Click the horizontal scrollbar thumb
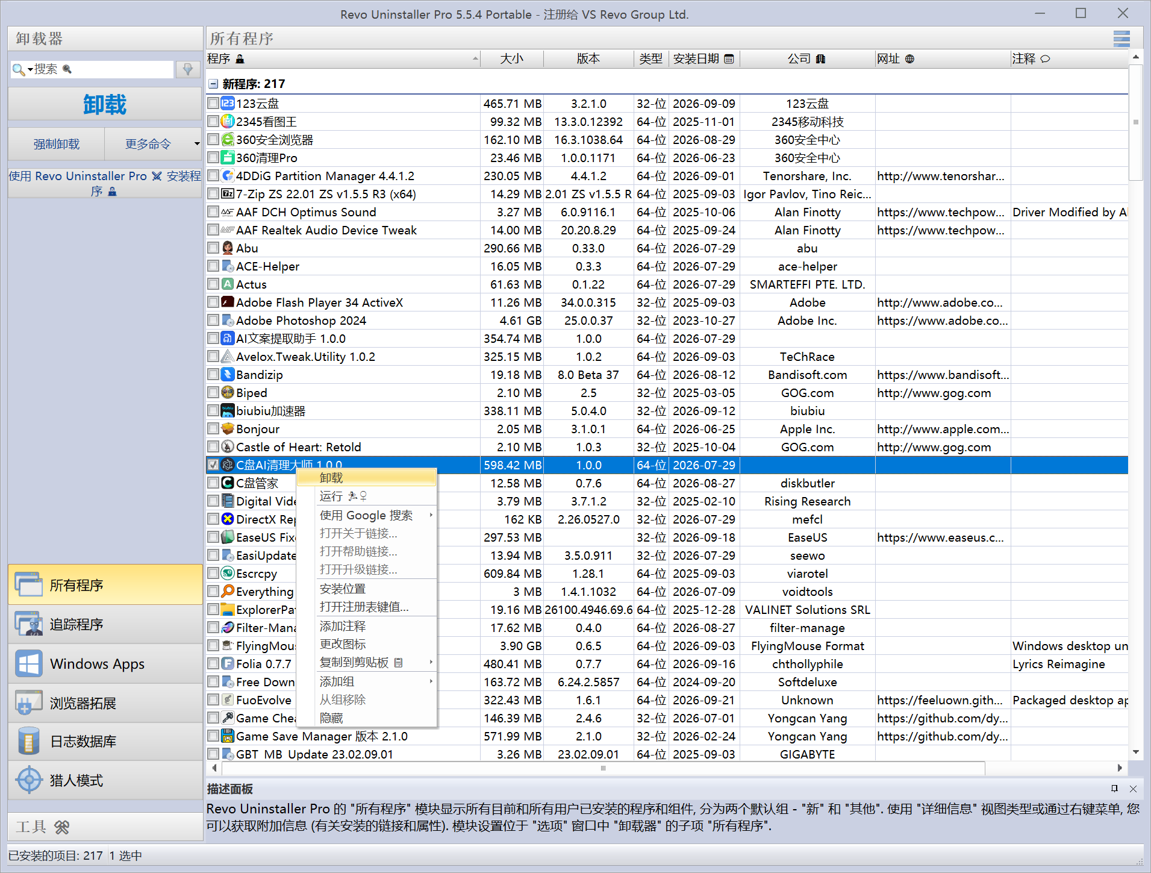 [604, 768]
